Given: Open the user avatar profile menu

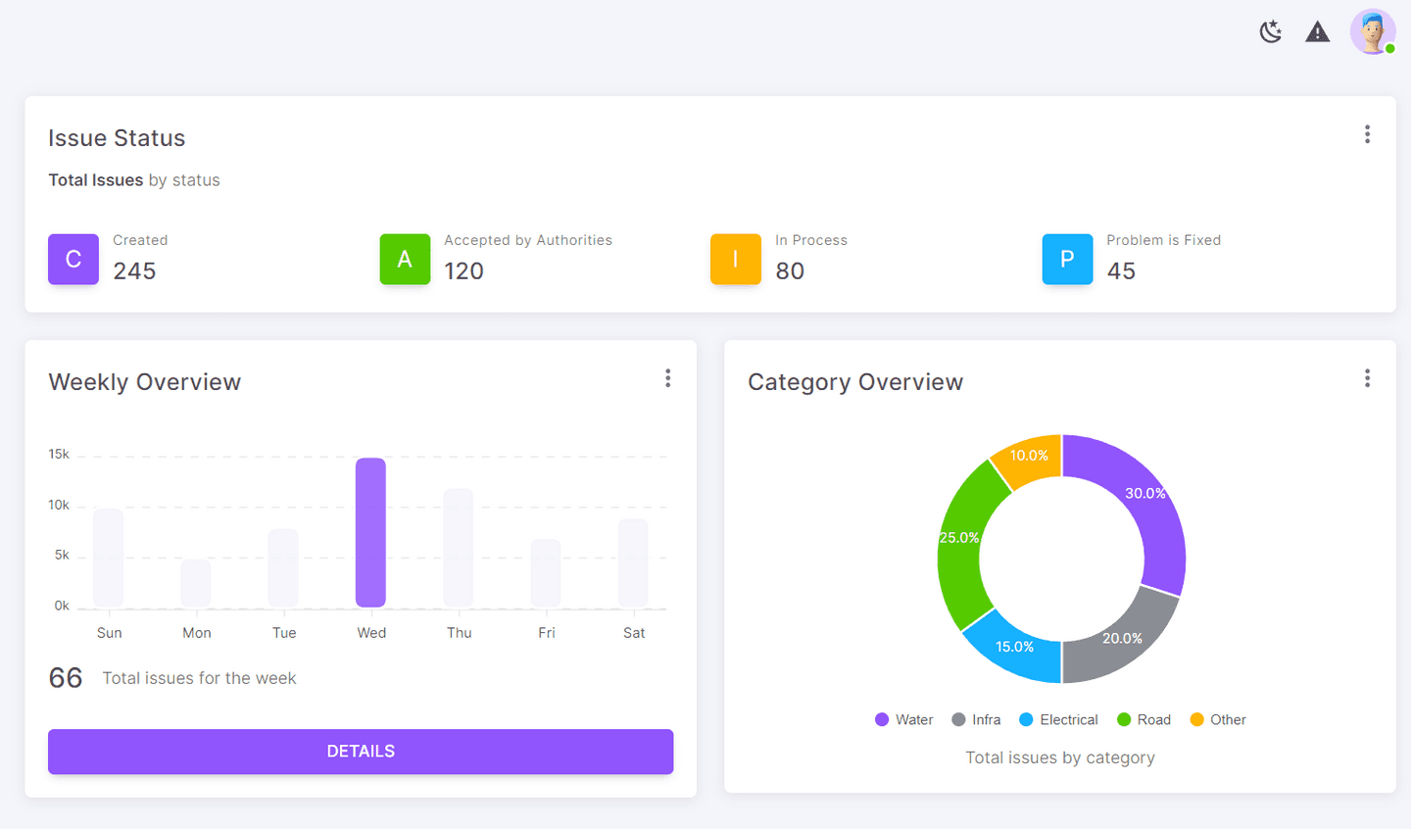Looking at the screenshot, I should click(1373, 32).
